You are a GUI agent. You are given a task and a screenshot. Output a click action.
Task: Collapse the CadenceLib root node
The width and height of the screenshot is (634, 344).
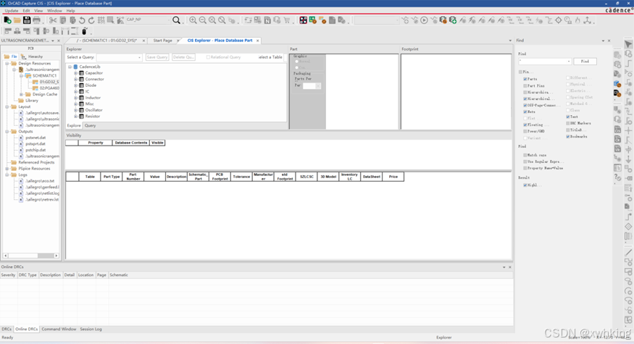coord(70,67)
